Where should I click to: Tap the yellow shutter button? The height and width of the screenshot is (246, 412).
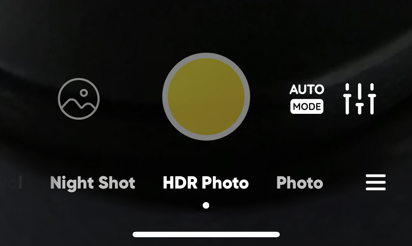tap(206, 97)
